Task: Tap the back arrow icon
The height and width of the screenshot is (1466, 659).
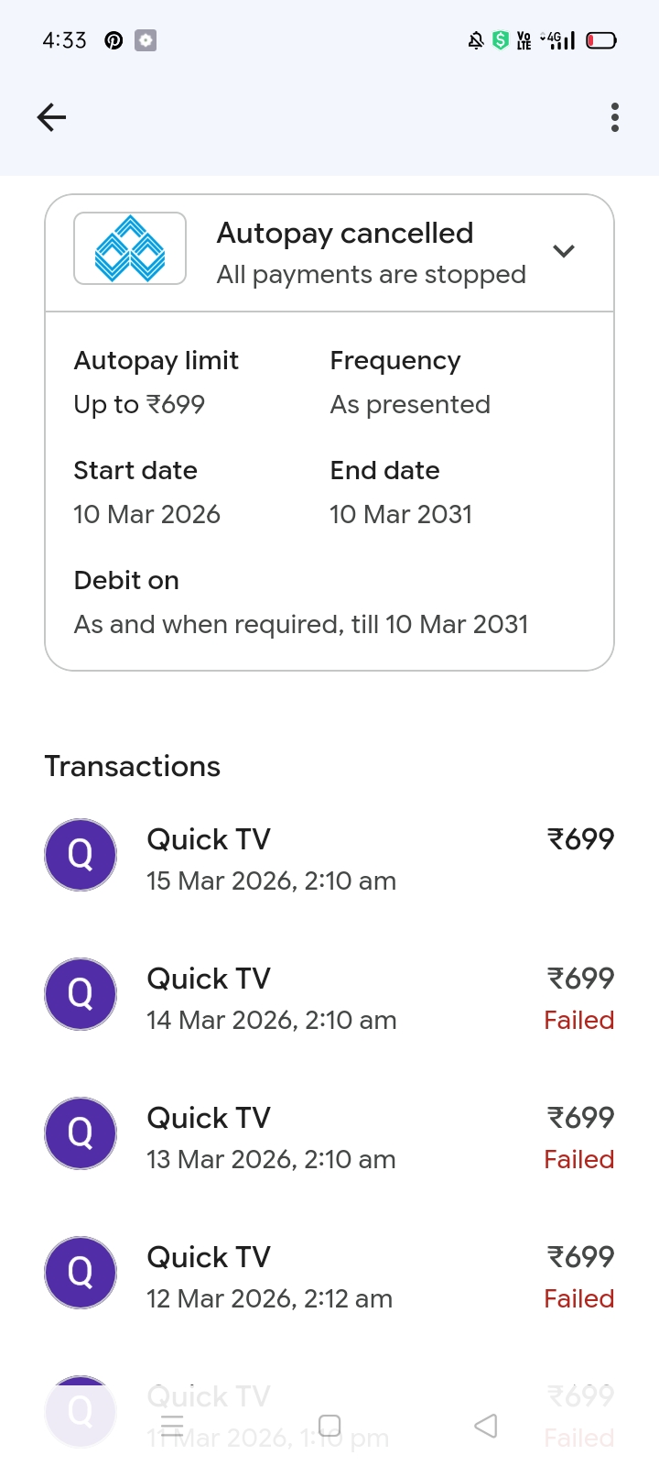Action: click(x=51, y=117)
